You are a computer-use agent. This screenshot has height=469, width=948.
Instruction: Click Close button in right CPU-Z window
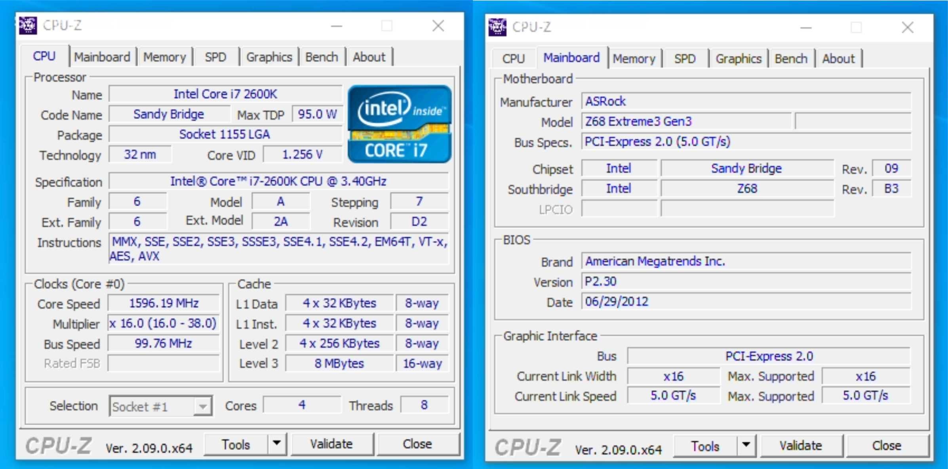click(x=887, y=446)
